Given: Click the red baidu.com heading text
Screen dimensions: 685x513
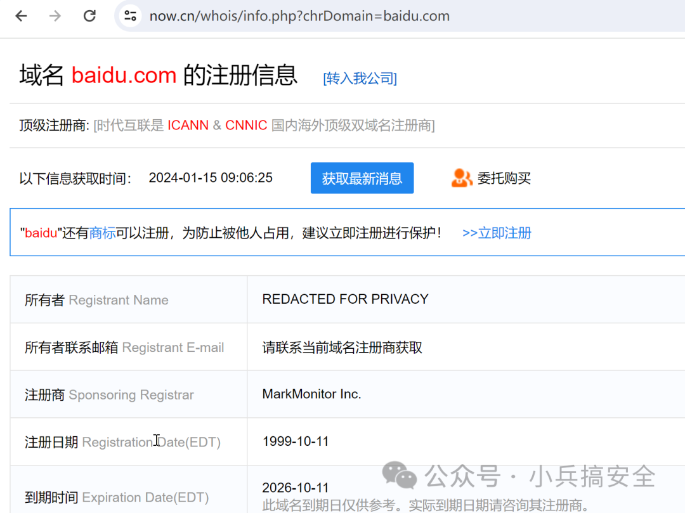Looking at the screenshot, I should pos(124,75).
